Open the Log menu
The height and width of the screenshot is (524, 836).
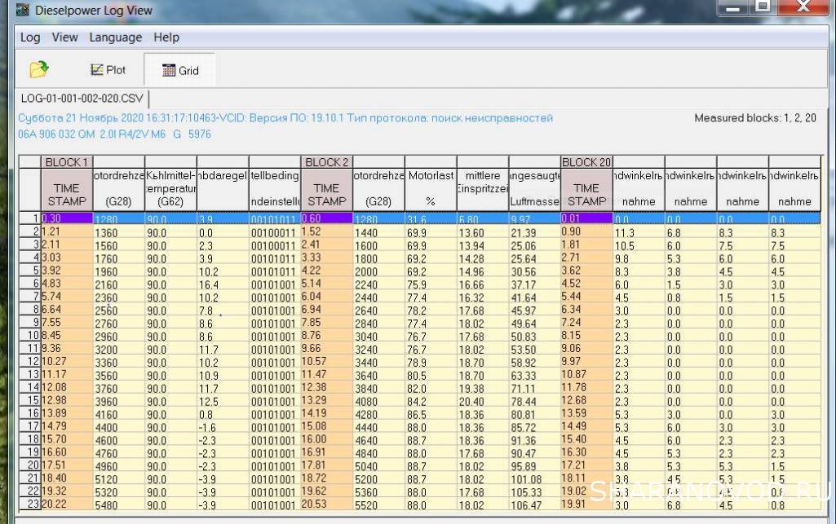[x=30, y=37]
